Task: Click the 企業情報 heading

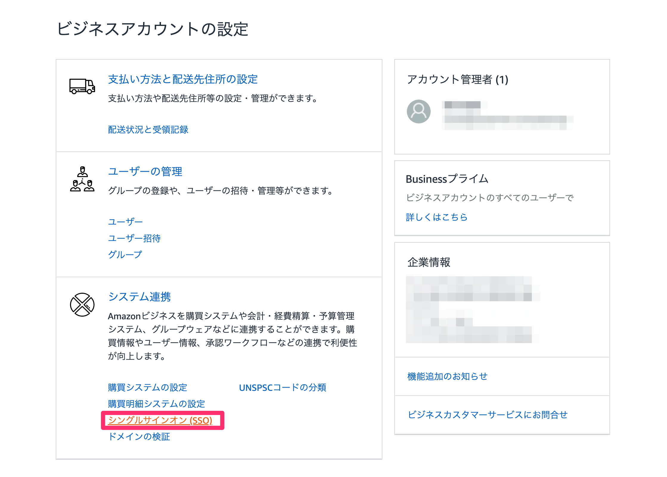Action: coord(429,262)
